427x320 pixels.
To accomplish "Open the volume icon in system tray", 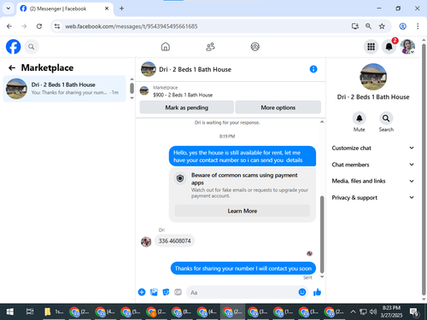I will point(372,311).
